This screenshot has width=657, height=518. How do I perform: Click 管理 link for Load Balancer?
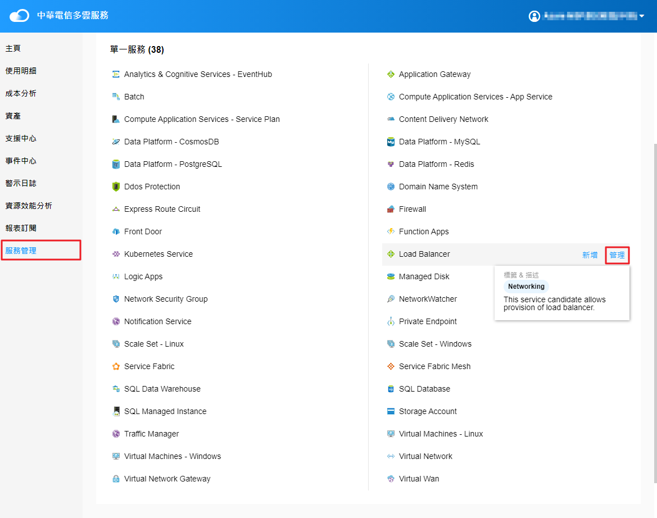(x=617, y=255)
